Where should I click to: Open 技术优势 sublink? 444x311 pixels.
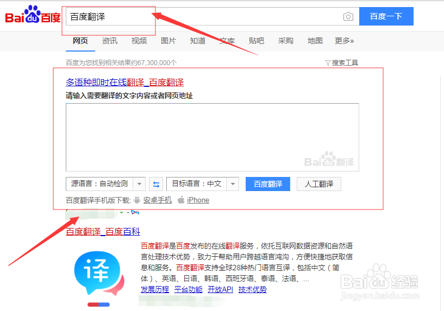point(253,289)
